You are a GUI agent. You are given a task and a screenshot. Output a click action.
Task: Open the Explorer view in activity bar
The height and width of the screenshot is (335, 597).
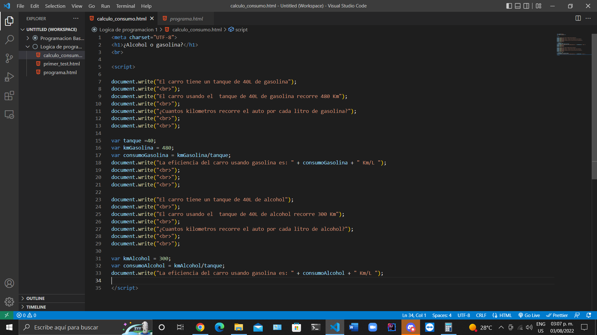click(9, 21)
